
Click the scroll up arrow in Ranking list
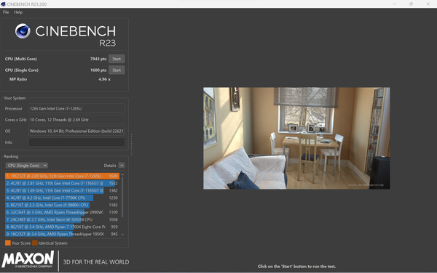[x=122, y=175]
